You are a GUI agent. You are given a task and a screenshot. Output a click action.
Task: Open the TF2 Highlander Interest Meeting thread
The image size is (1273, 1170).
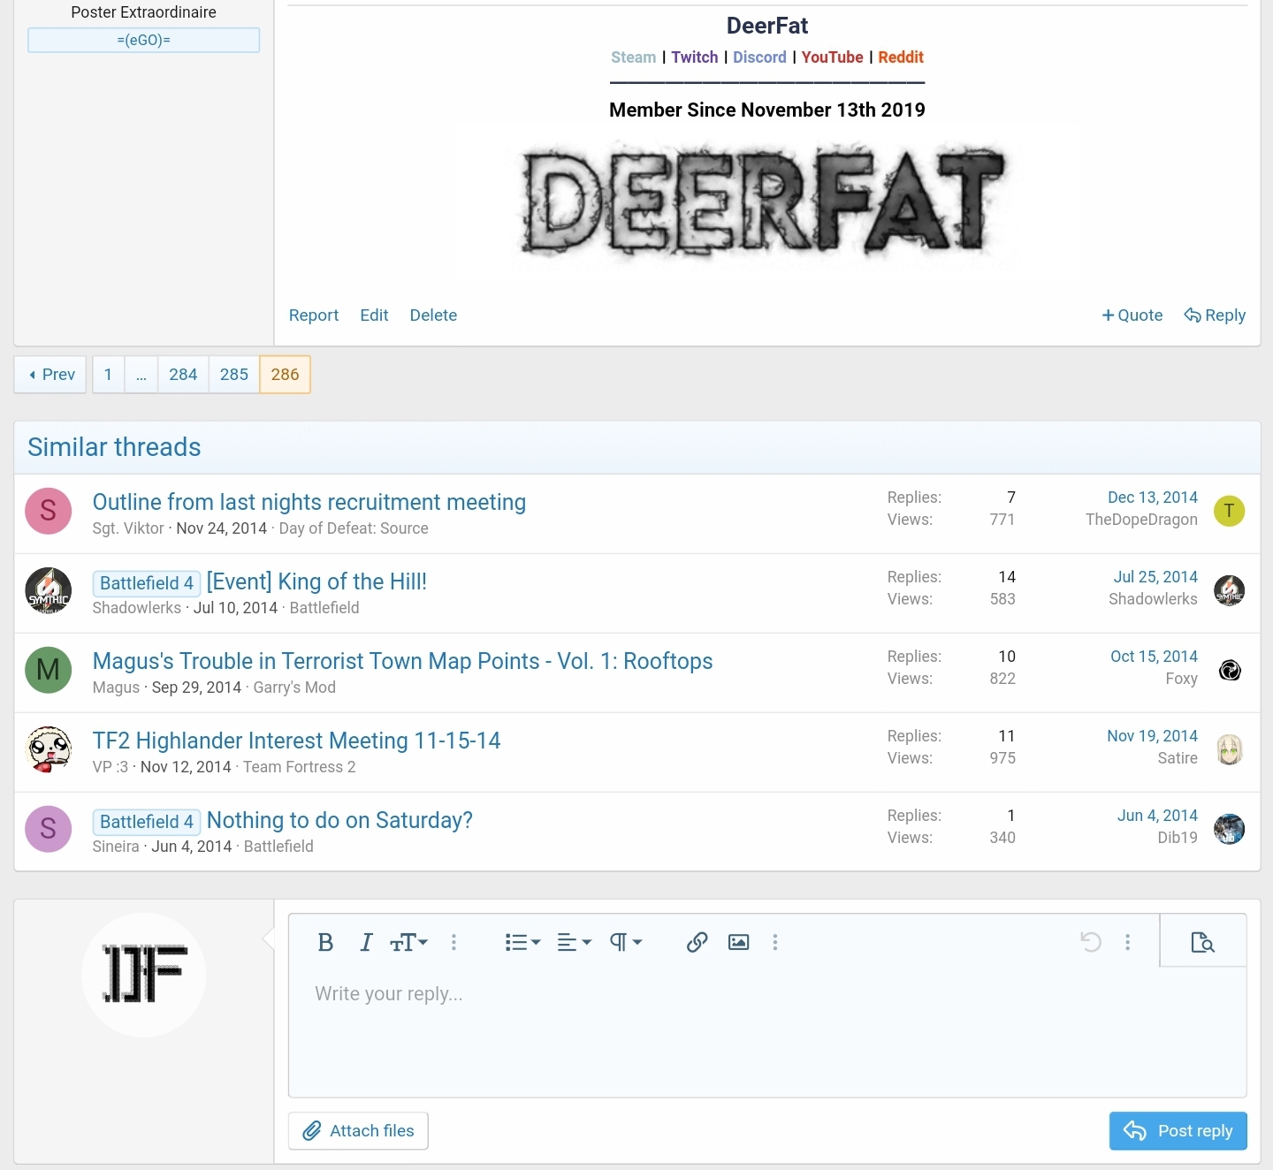(x=296, y=741)
